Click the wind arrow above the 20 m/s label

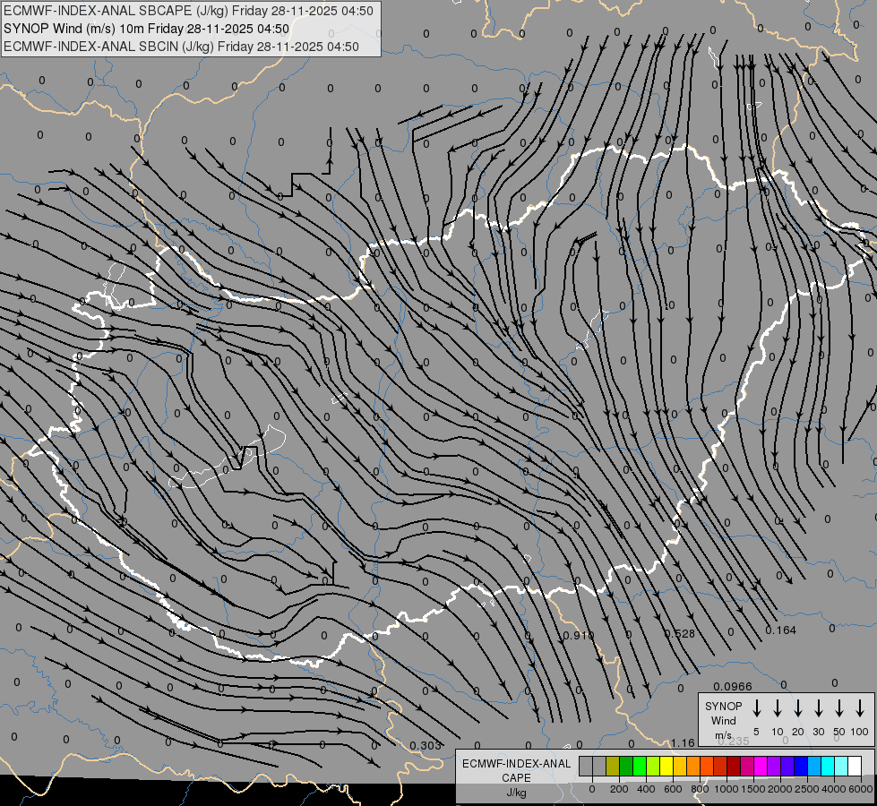pyautogui.click(x=797, y=708)
